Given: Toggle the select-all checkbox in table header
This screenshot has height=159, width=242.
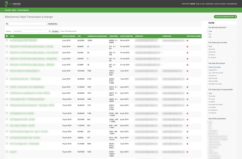Looking at the screenshot, I should [x=7, y=36].
